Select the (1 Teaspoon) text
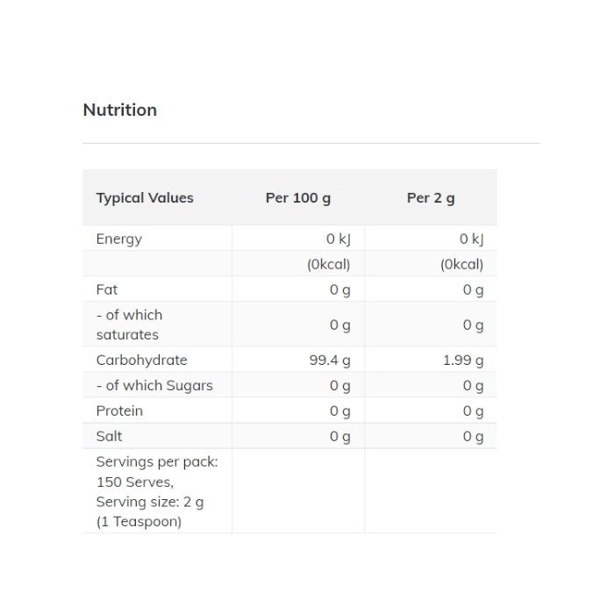Viewport: 614px width, 614px height. point(139,522)
